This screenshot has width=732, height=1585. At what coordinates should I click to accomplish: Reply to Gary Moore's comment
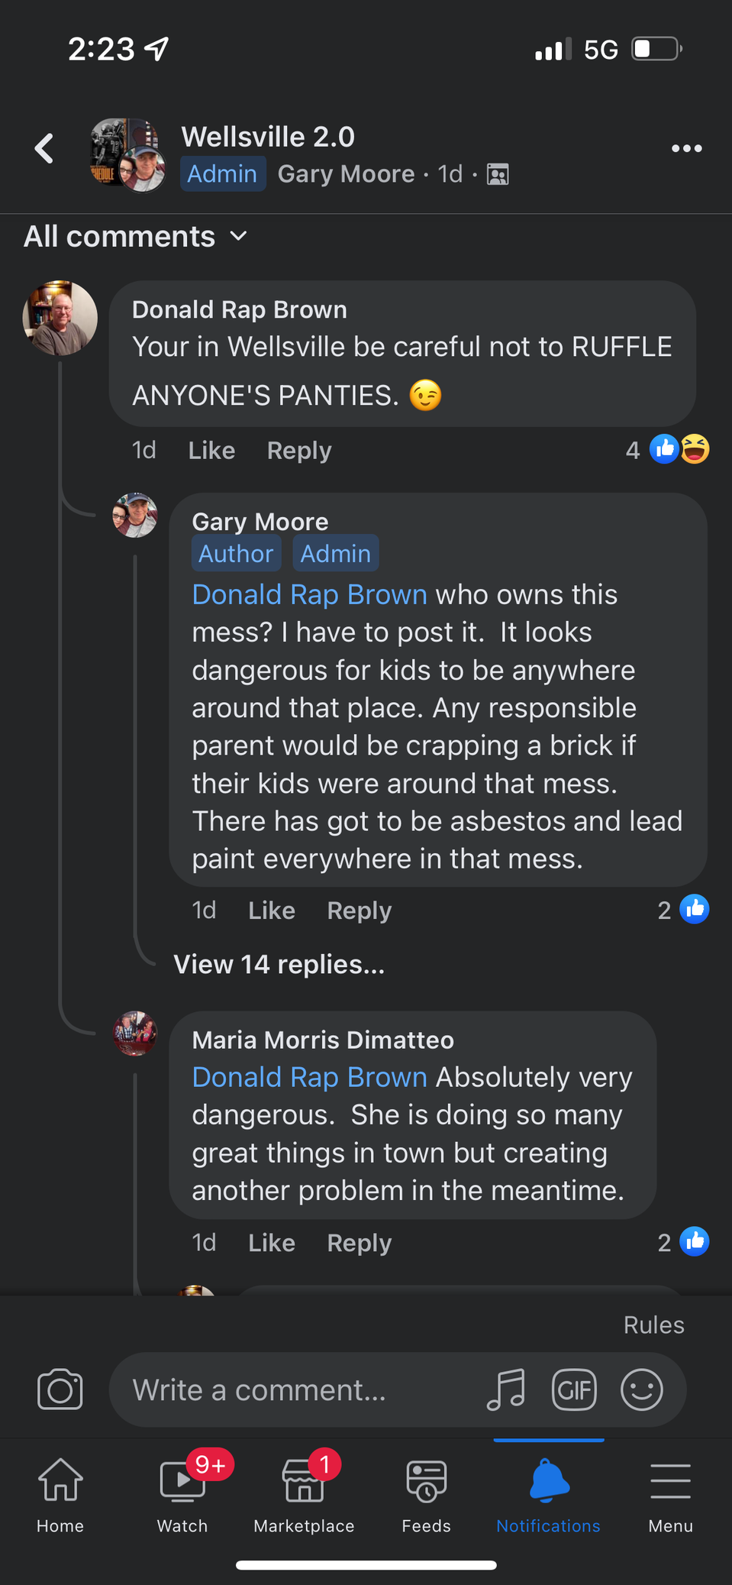(360, 911)
